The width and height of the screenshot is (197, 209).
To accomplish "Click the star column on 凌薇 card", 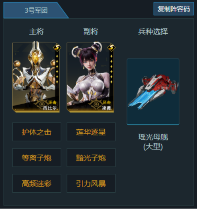I will pos(111,69).
